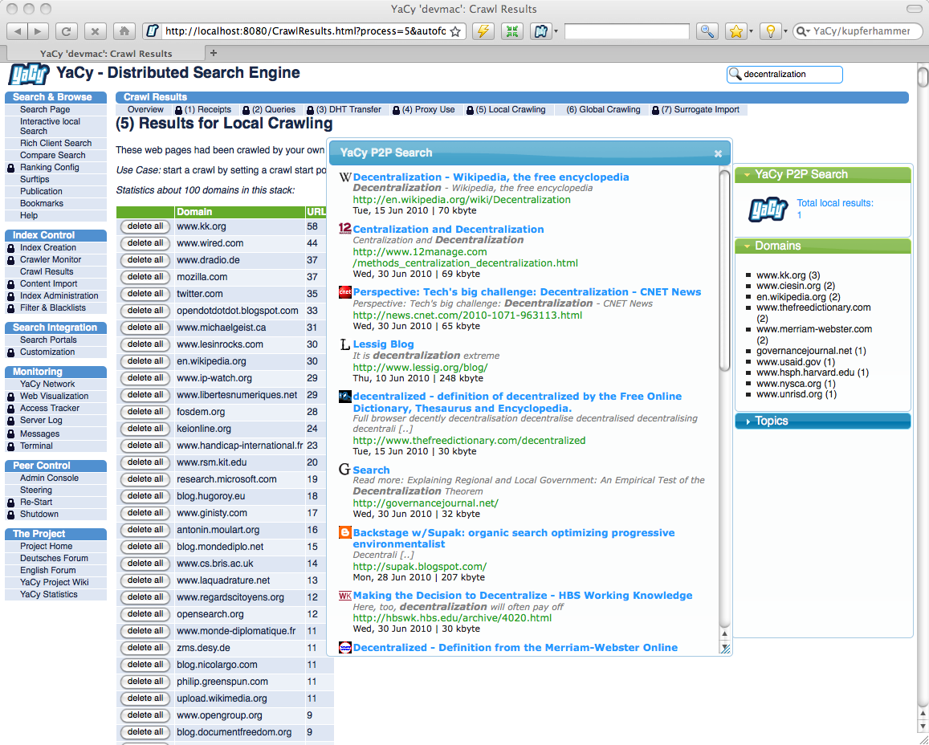Click the YaCy logo in the page header
This screenshot has height=745, width=929.
pyautogui.click(x=27, y=74)
